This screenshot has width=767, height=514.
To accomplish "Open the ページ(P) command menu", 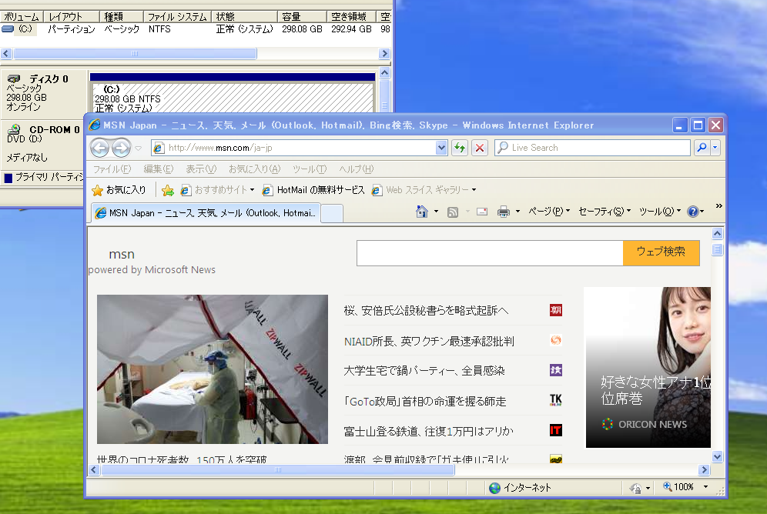I will (x=549, y=211).
